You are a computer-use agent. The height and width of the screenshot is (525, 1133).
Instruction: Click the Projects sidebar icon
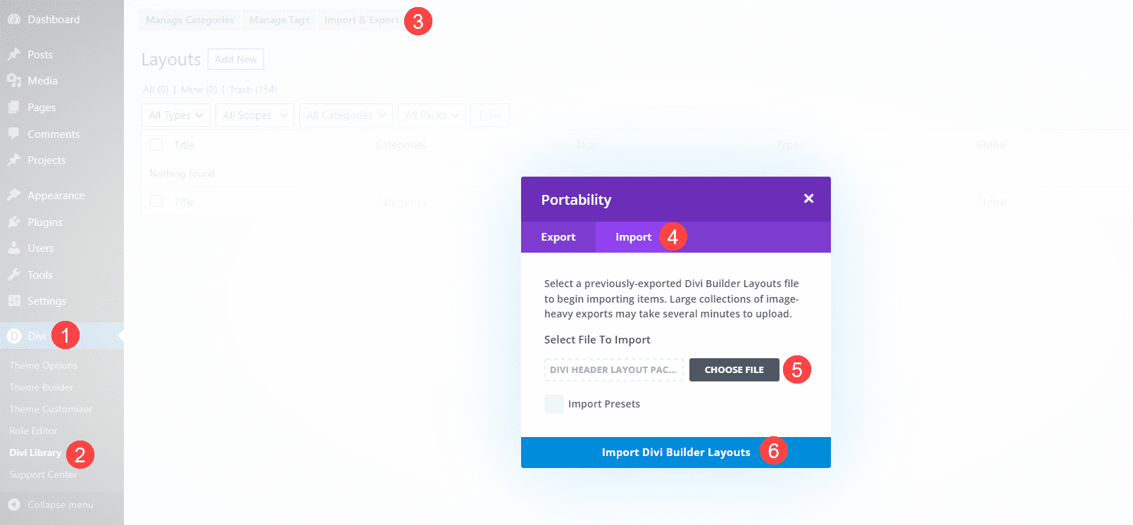click(x=15, y=160)
